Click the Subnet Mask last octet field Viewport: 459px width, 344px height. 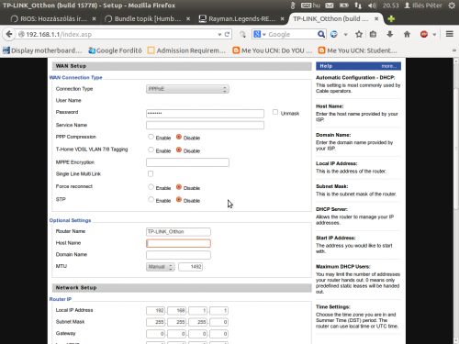[x=218, y=322]
